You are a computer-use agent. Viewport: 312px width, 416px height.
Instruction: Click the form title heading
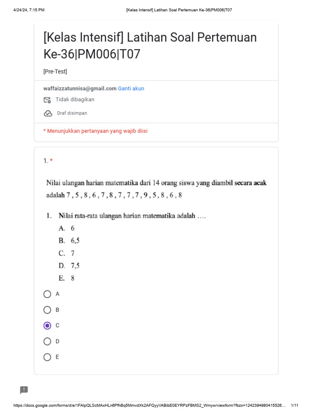(150, 45)
